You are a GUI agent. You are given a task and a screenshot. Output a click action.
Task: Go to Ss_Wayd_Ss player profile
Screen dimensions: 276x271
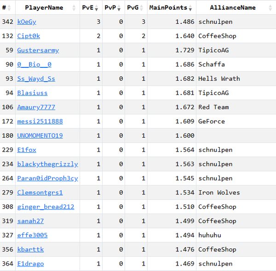[36, 79]
